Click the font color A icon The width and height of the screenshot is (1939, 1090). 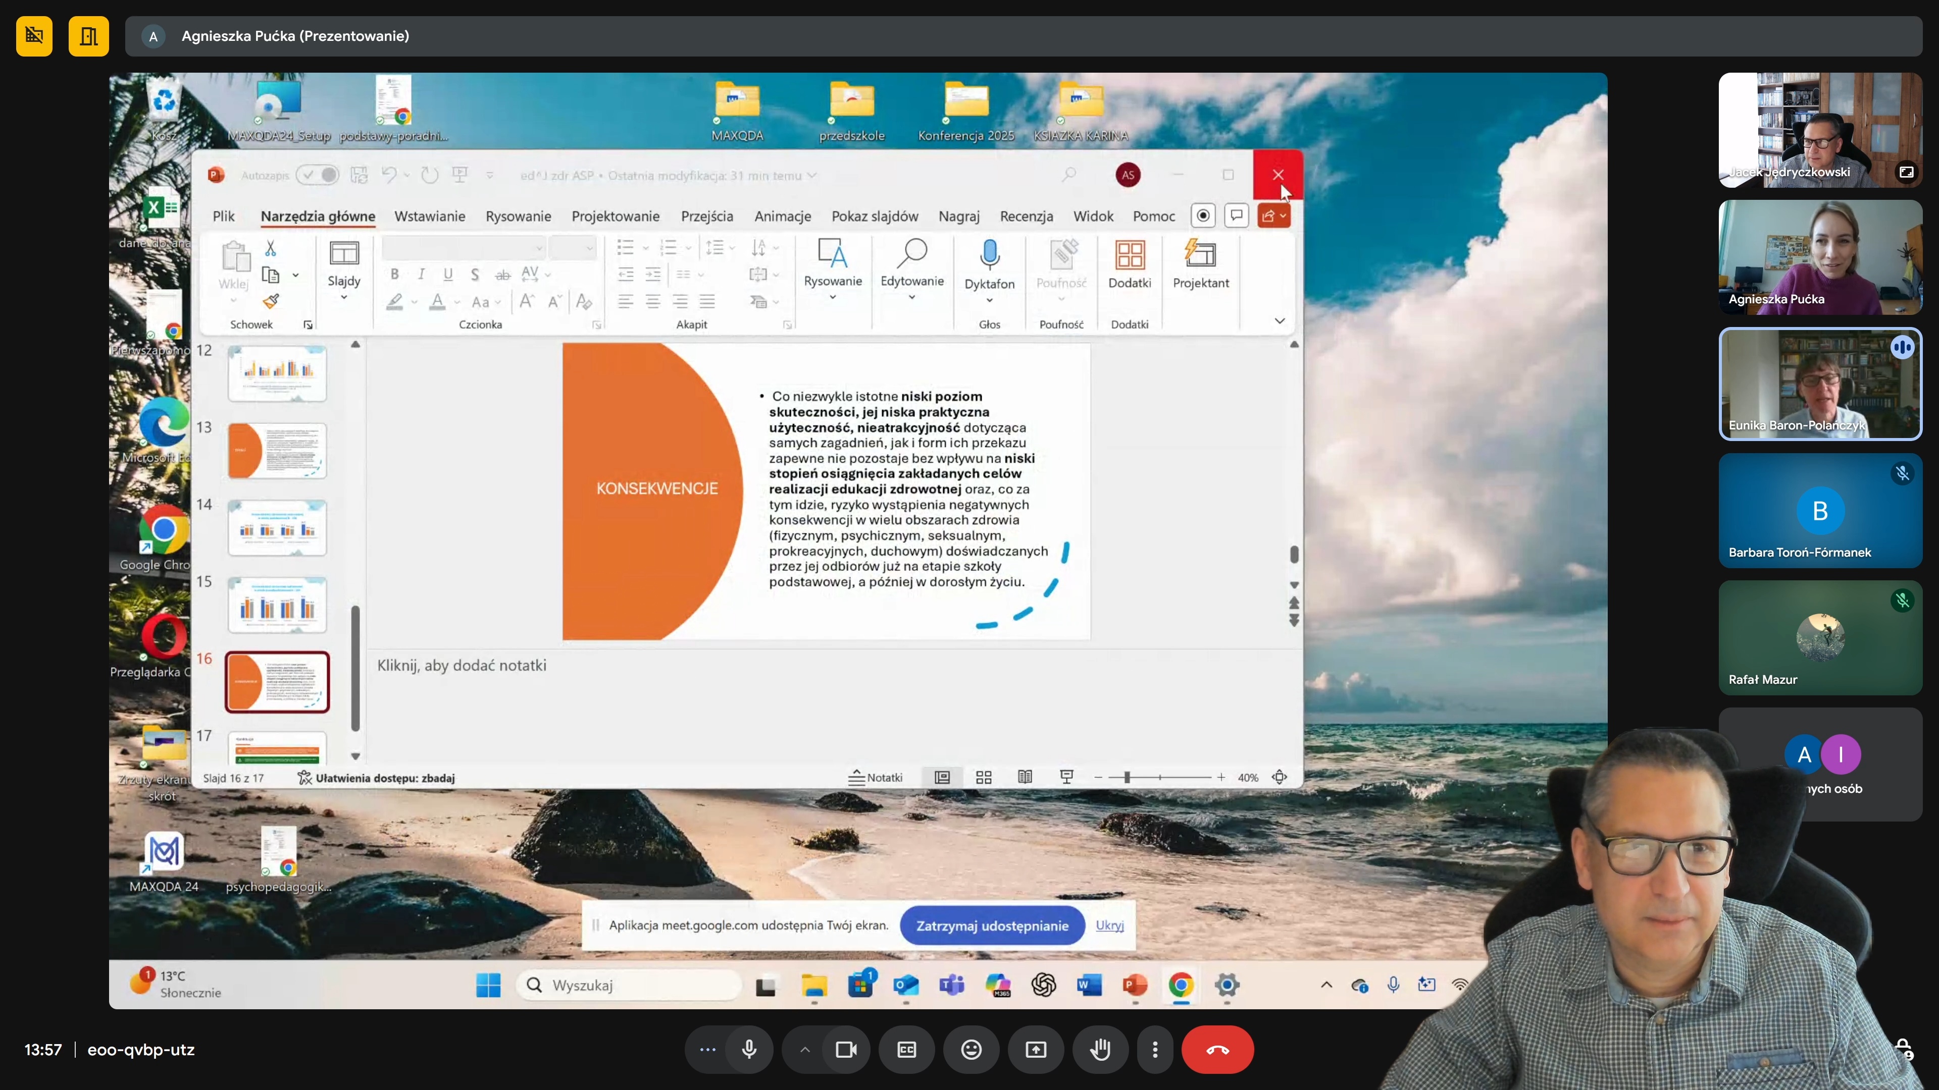tap(437, 302)
